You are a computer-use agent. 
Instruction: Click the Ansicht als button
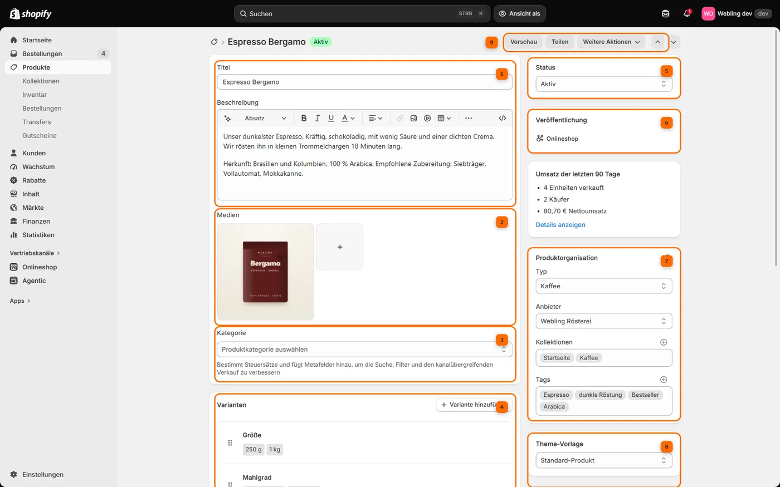[x=520, y=13]
